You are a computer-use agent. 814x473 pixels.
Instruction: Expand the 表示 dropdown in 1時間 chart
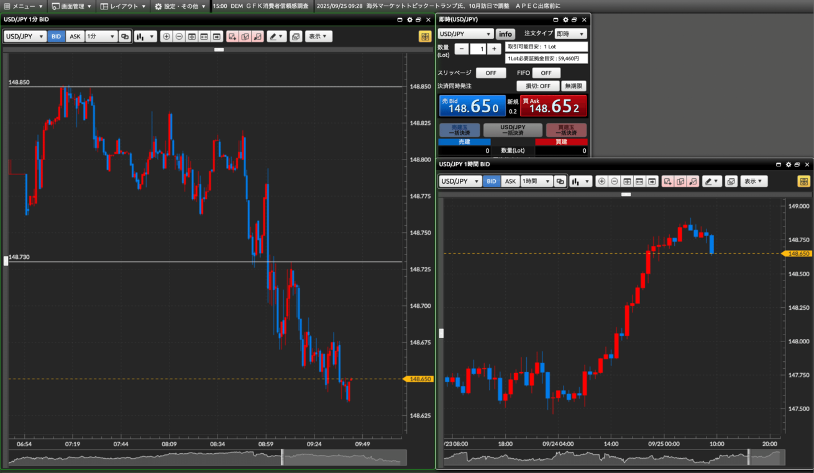(754, 181)
